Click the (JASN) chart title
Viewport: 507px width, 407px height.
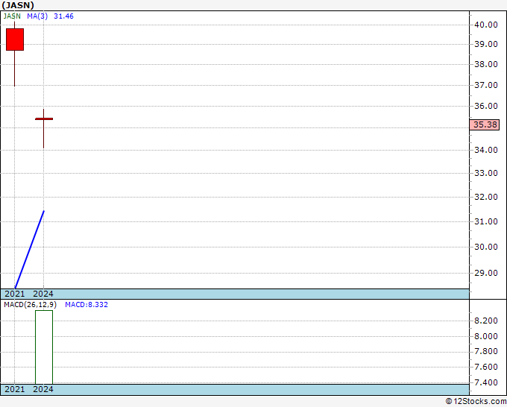click(x=18, y=5)
